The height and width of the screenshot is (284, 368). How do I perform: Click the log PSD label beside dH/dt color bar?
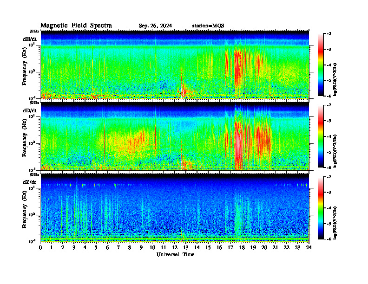[335, 79]
